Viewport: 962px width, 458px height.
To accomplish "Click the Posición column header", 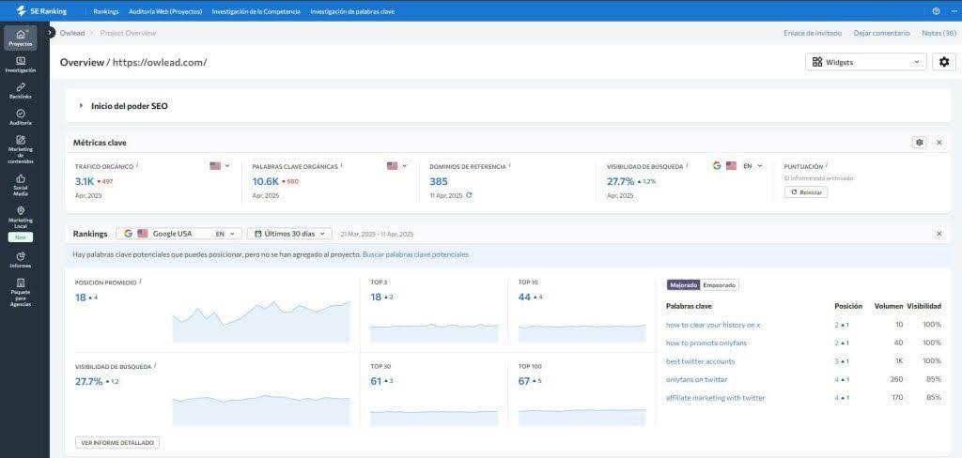I will pos(848,306).
